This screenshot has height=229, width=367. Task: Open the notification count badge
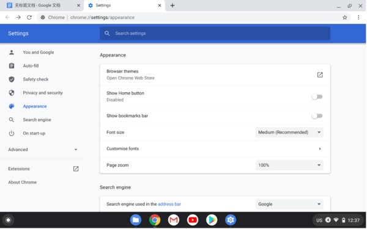pyautogui.click(x=328, y=220)
